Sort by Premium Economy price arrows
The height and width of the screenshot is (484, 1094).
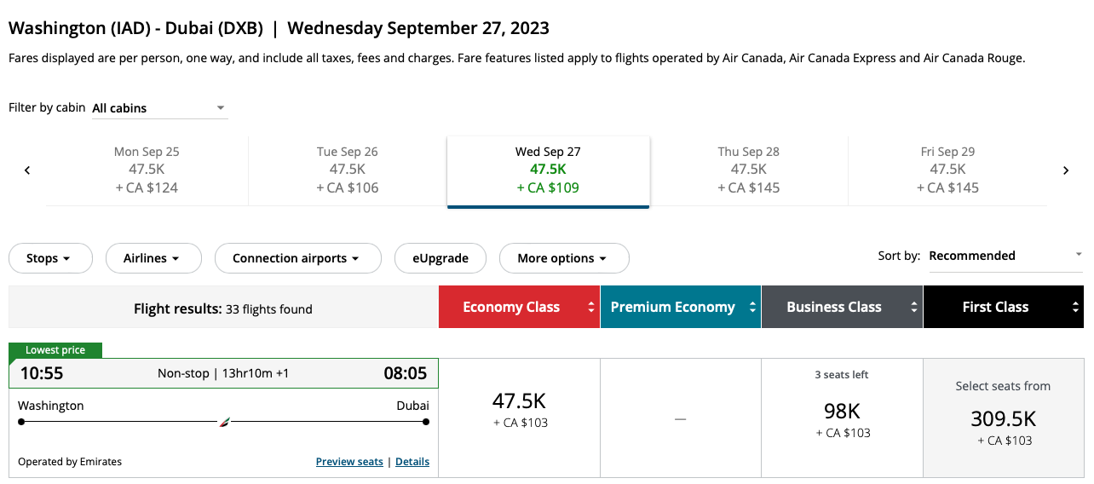point(752,307)
